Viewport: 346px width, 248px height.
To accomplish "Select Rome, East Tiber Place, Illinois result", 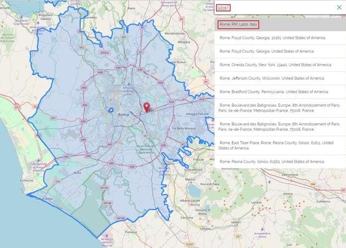I will pos(275,145).
